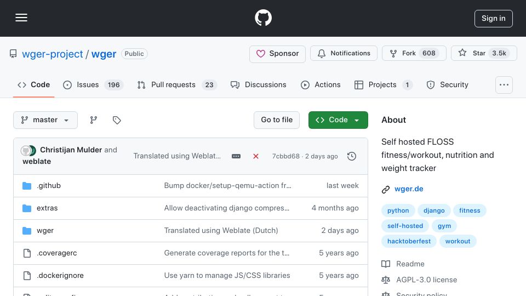Open Christijan Mulder's profile link
The width and height of the screenshot is (526, 296).
tap(71, 150)
